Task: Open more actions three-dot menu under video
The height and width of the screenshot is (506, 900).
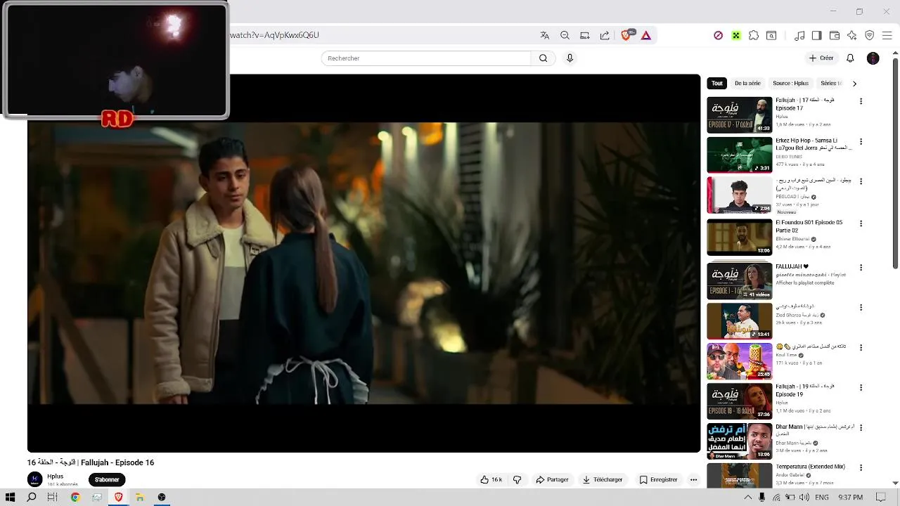Action: (x=693, y=480)
